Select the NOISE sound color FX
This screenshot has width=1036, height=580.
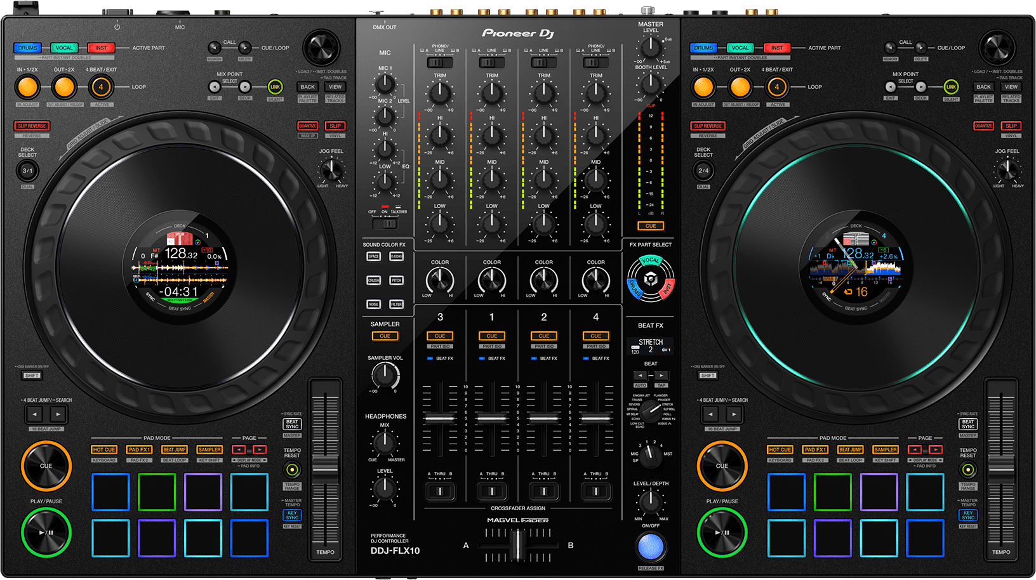[x=374, y=304]
